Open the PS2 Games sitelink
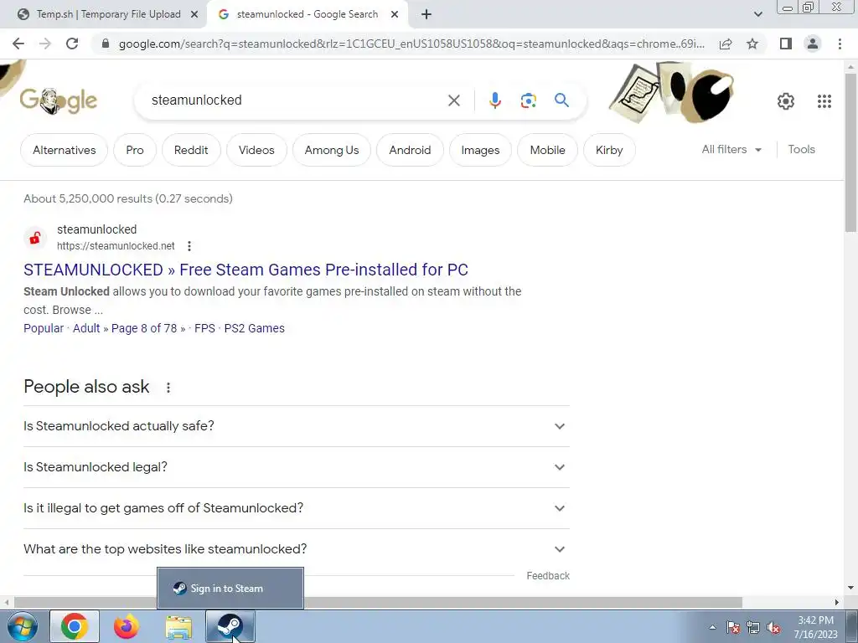Screen dimensions: 858x643 click(x=255, y=328)
